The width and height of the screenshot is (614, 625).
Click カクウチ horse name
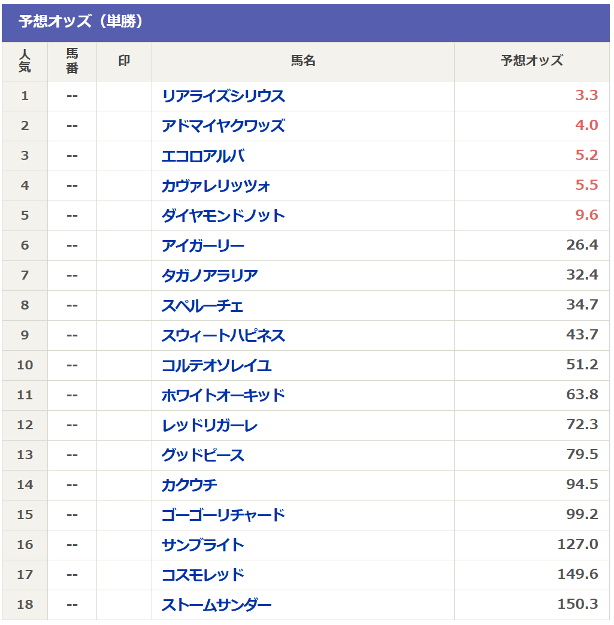point(189,486)
